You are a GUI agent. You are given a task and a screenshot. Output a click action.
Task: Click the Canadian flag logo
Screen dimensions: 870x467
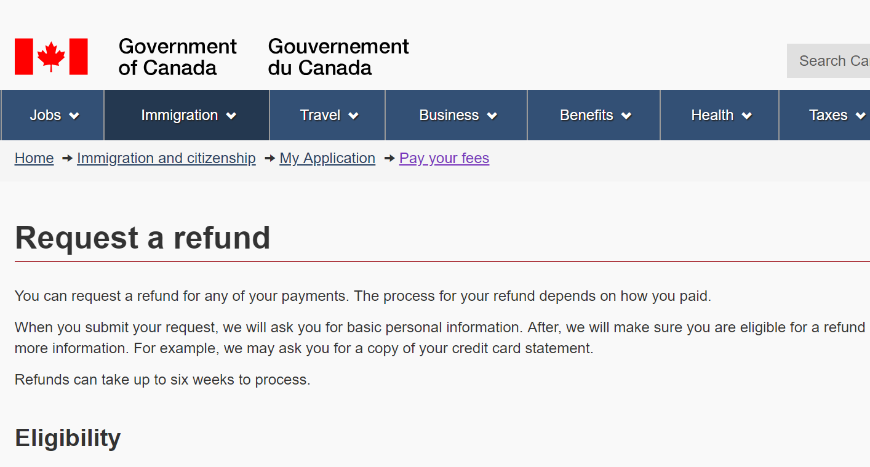tap(51, 57)
